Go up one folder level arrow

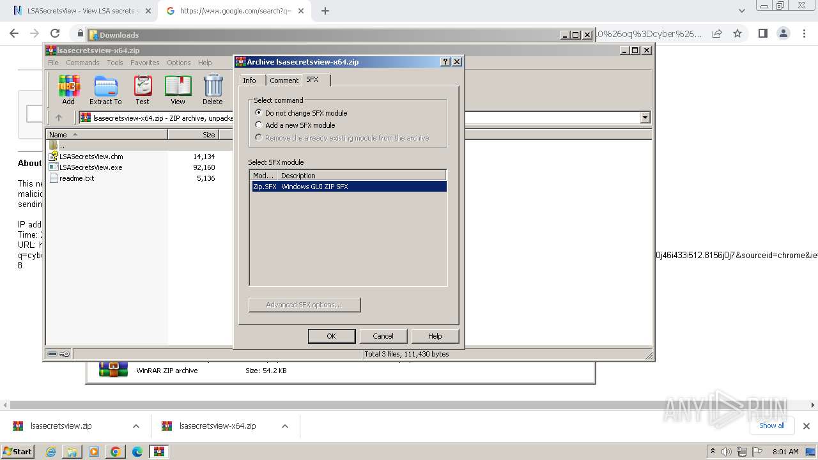pyautogui.click(x=59, y=118)
